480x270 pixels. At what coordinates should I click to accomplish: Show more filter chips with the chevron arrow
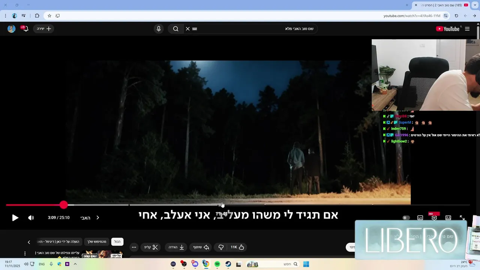29,242
